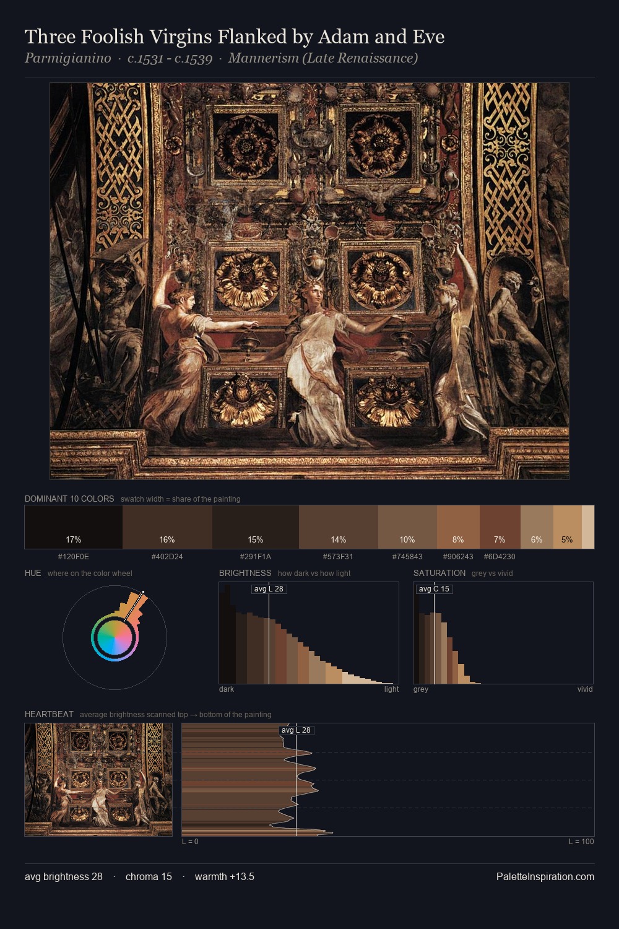Click hex code #573F31
The height and width of the screenshot is (929, 619).
tap(338, 557)
